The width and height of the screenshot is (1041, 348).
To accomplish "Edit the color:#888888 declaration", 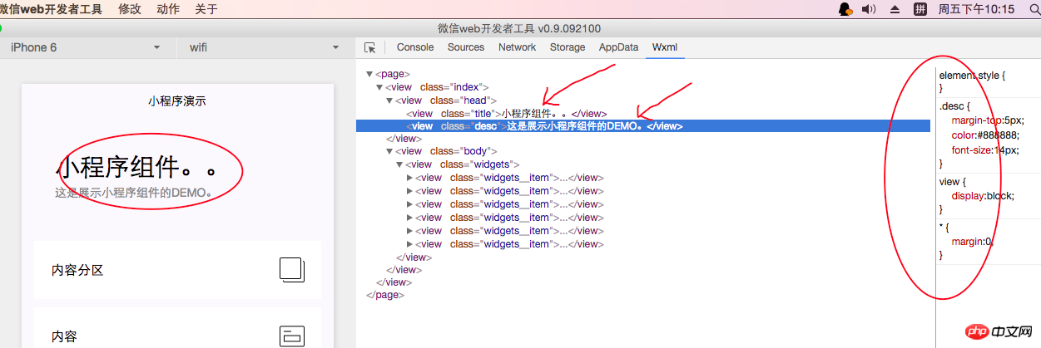I will (985, 135).
